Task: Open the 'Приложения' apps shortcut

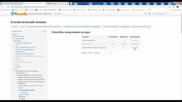Action: (x=6, y=10)
